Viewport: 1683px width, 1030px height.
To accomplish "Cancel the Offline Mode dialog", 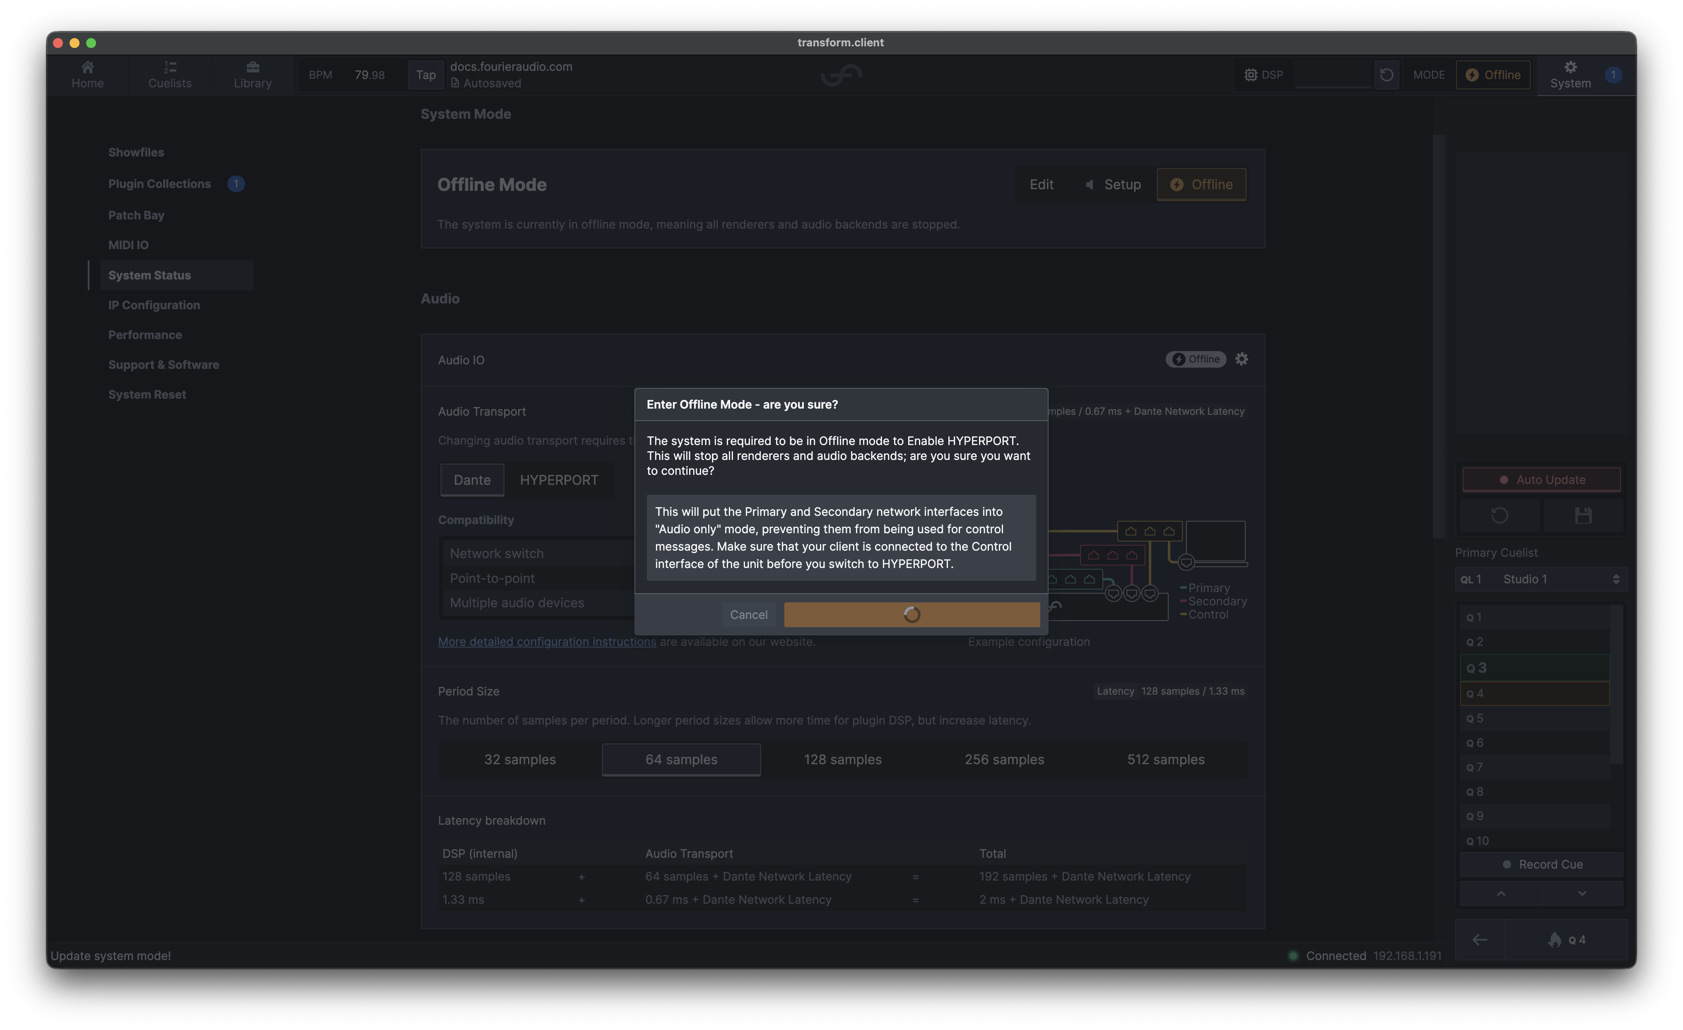I will coord(749,614).
